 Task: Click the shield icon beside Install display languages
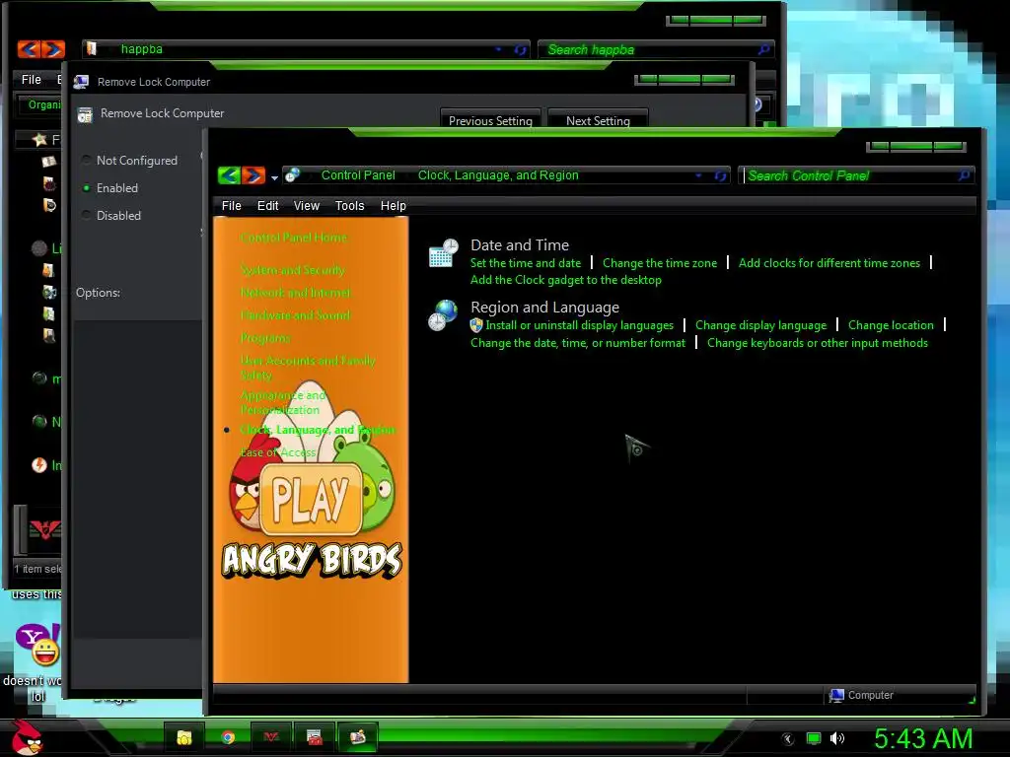[x=476, y=325]
